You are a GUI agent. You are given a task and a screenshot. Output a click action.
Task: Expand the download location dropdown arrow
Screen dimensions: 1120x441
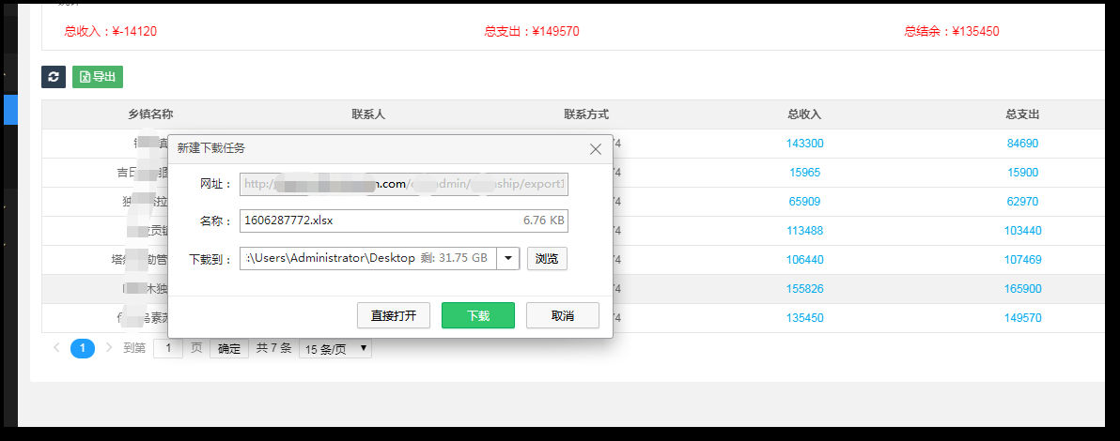point(507,258)
